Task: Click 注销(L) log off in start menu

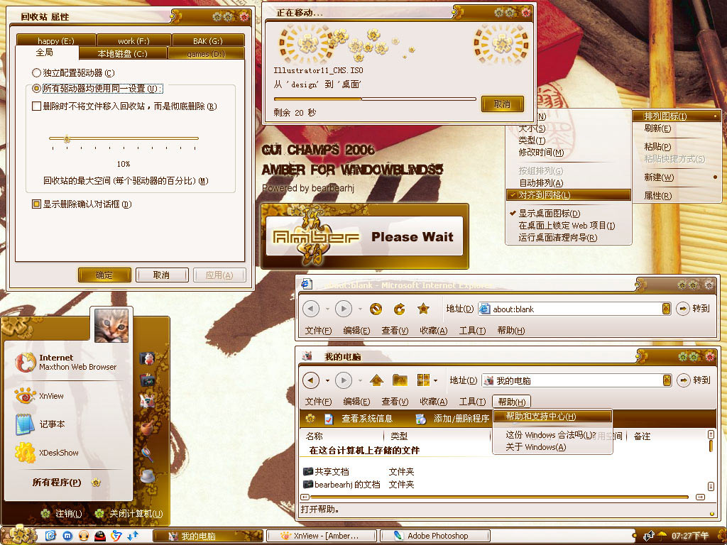Action: pos(61,514)
